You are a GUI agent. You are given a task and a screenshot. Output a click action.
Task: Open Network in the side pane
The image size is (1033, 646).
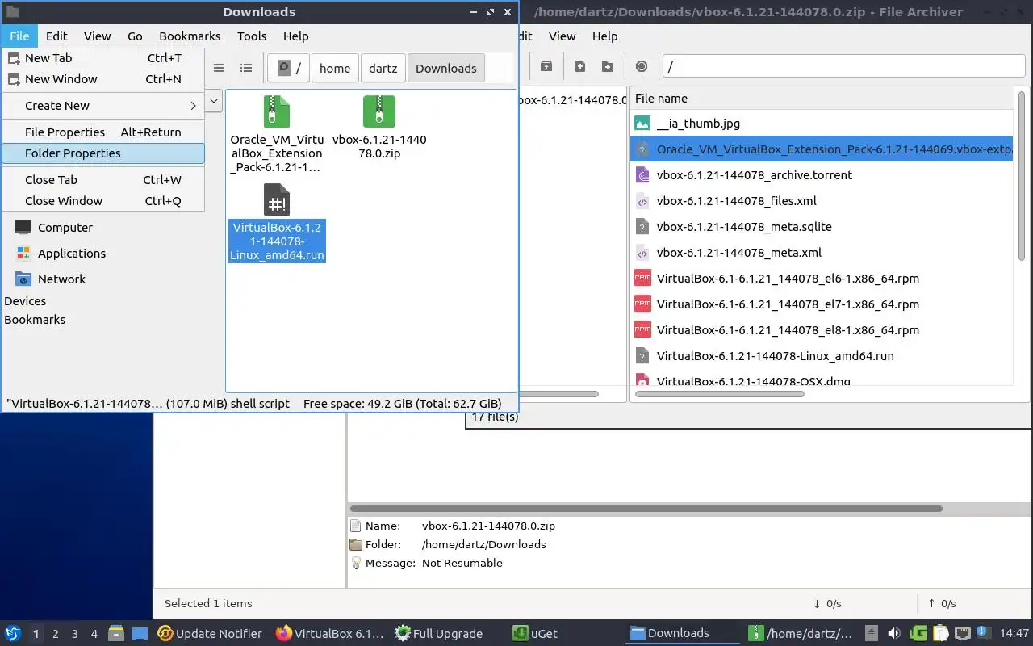click(61, 279)
